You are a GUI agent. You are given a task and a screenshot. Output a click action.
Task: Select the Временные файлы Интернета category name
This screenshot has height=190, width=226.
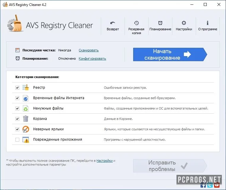tap(59, 98)
